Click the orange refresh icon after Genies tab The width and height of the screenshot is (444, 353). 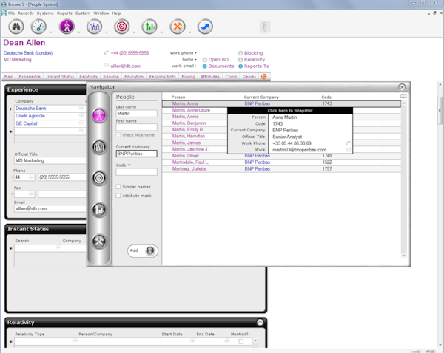pos(264,76)
